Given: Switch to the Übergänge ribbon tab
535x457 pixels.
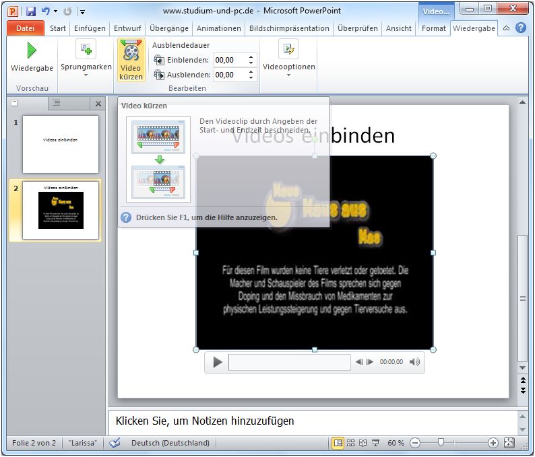Looking at the screenshot, I should (169, 28).
